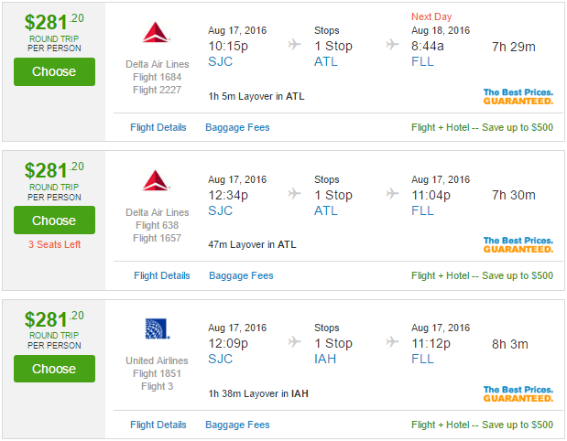Image resolution: width=567 pixels, height=441 pixels.
Task: Choose the 12:34p Delta flight
Action: (55, 220)
